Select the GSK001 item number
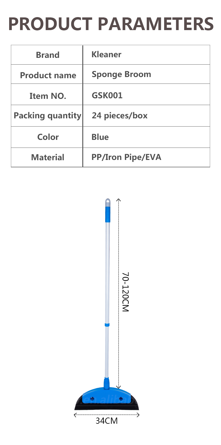This screenshot has width=221, height=445. [x=107, y=95]
